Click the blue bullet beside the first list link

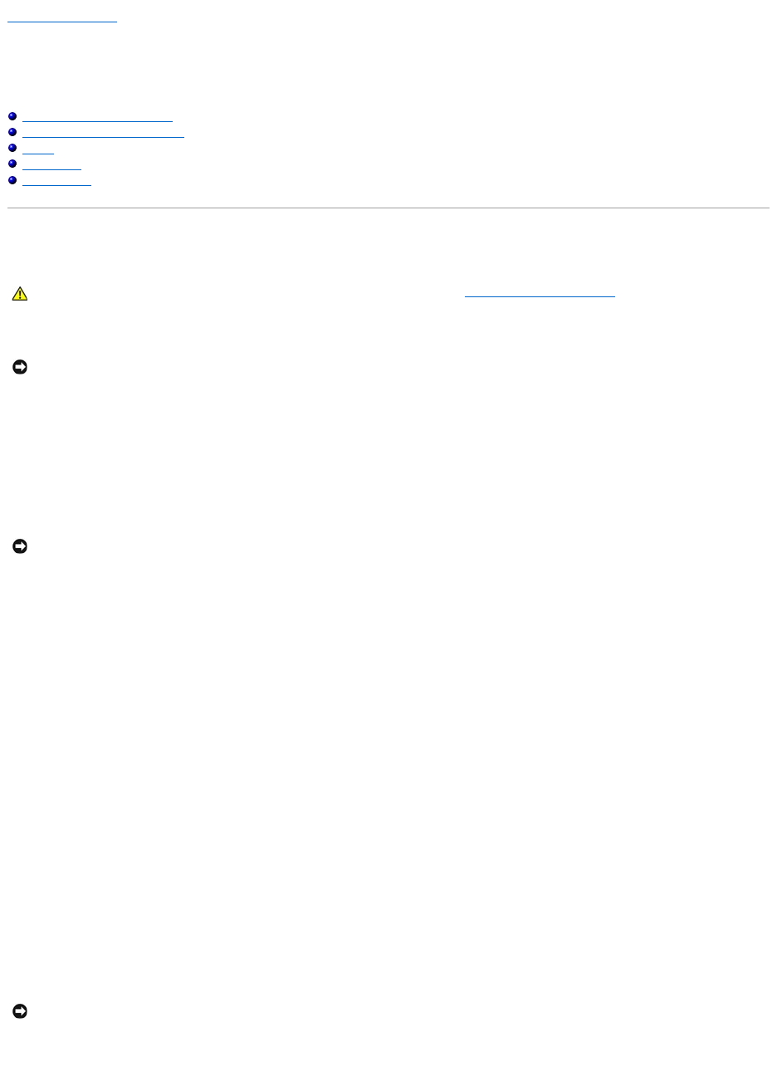tap(12, 116)
